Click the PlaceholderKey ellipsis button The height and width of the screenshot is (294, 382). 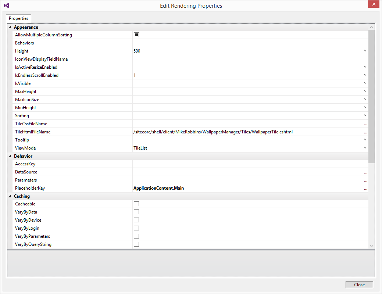coord(365,188)
